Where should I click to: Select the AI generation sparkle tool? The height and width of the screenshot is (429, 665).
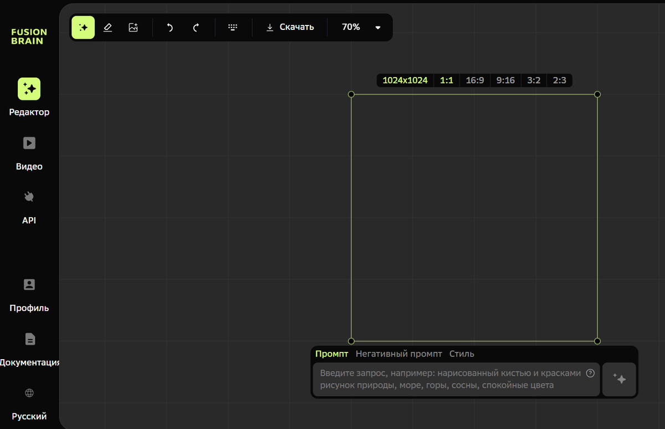click(83, 27)
